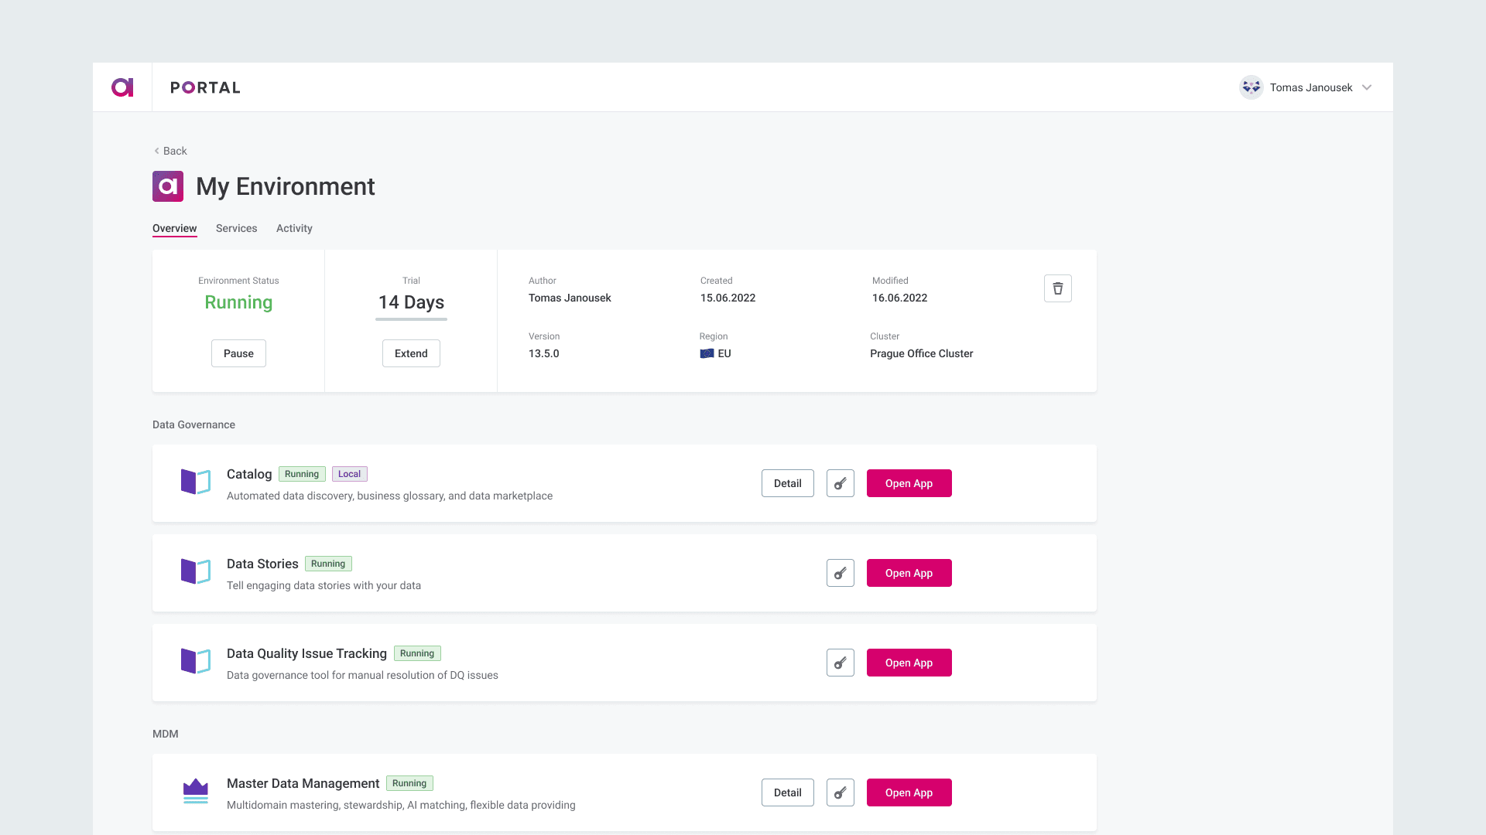Viewport: 1486px width, 835px height.
Task: Open Detail for Catalog
Action: coord(787,483)
